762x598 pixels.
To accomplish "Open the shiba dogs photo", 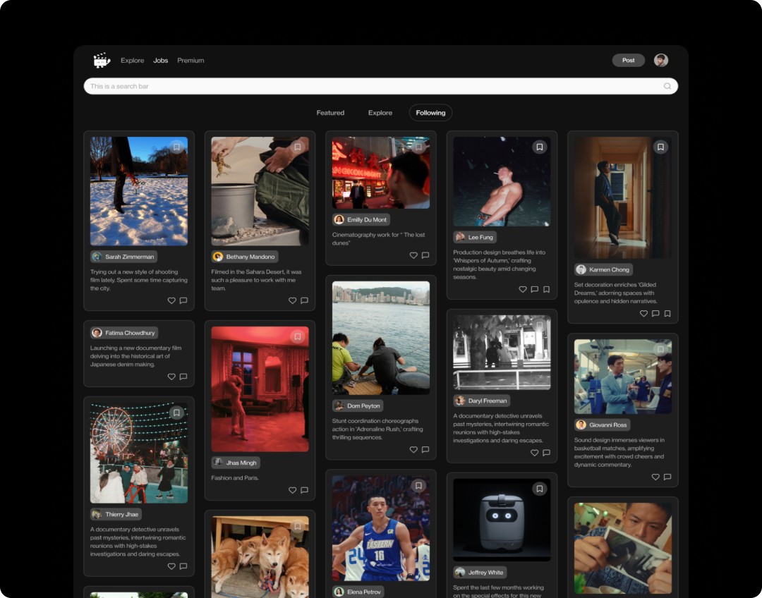I will point(260,556).
